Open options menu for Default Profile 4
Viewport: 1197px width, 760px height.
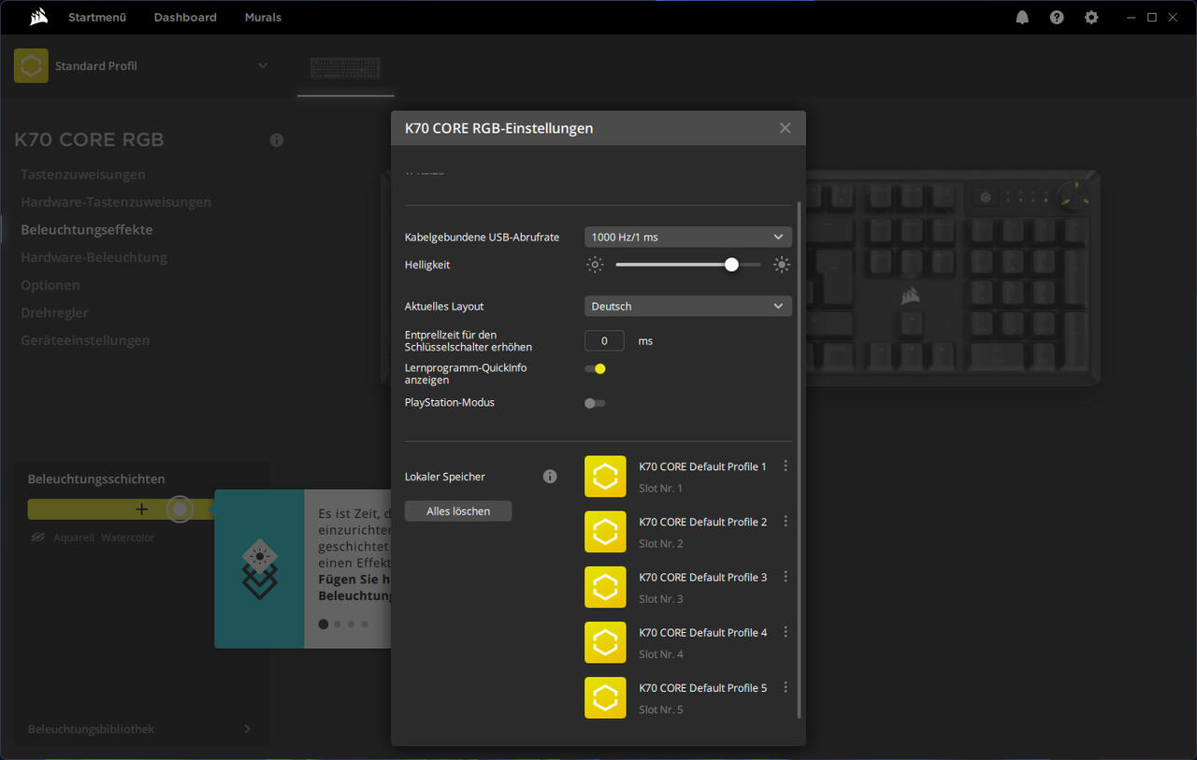(x=786, y=631)
